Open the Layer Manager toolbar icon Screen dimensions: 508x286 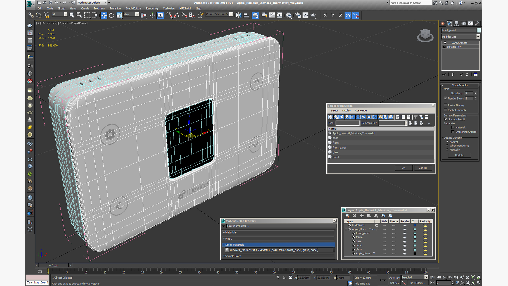[255, 15]
